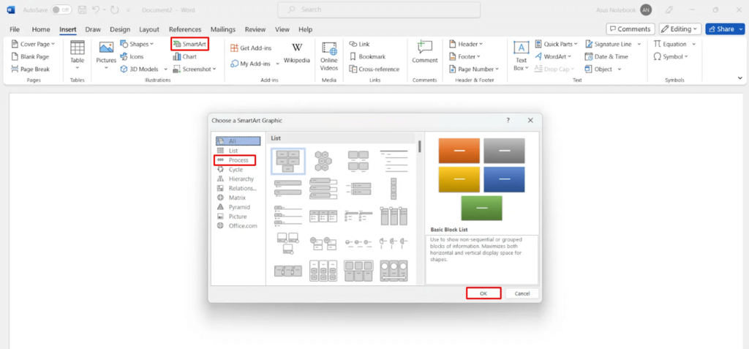The image size is (749, 349).
Task: Select the Matrix category
Action: [x=238, y=198]
